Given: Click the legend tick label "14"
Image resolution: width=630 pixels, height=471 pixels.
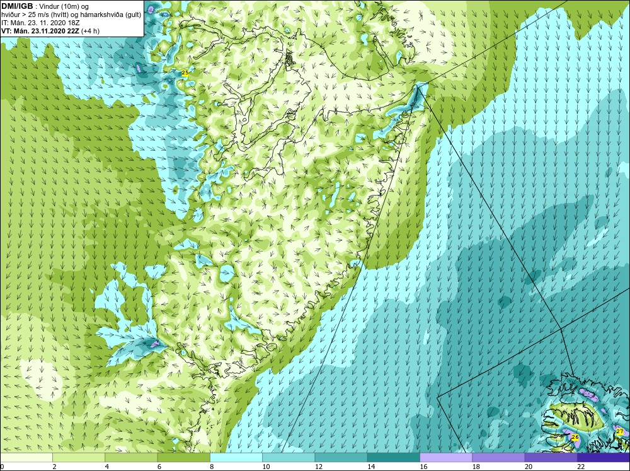Looking at the screenshot, I should pos(371,467).
